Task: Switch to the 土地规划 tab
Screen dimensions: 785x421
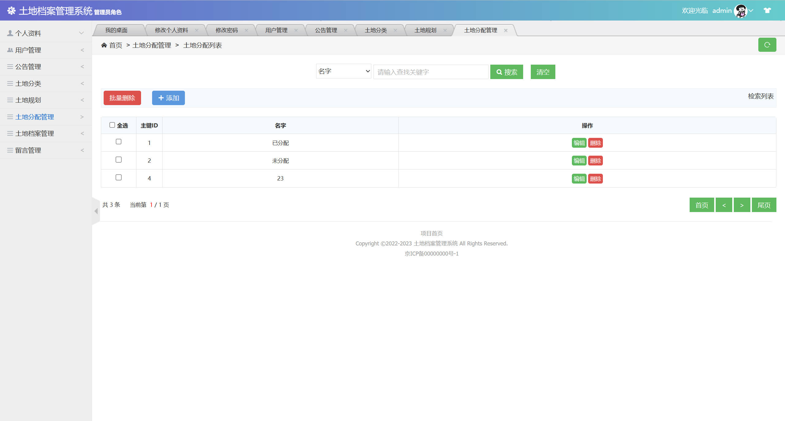Action: (x=426, y=30)
